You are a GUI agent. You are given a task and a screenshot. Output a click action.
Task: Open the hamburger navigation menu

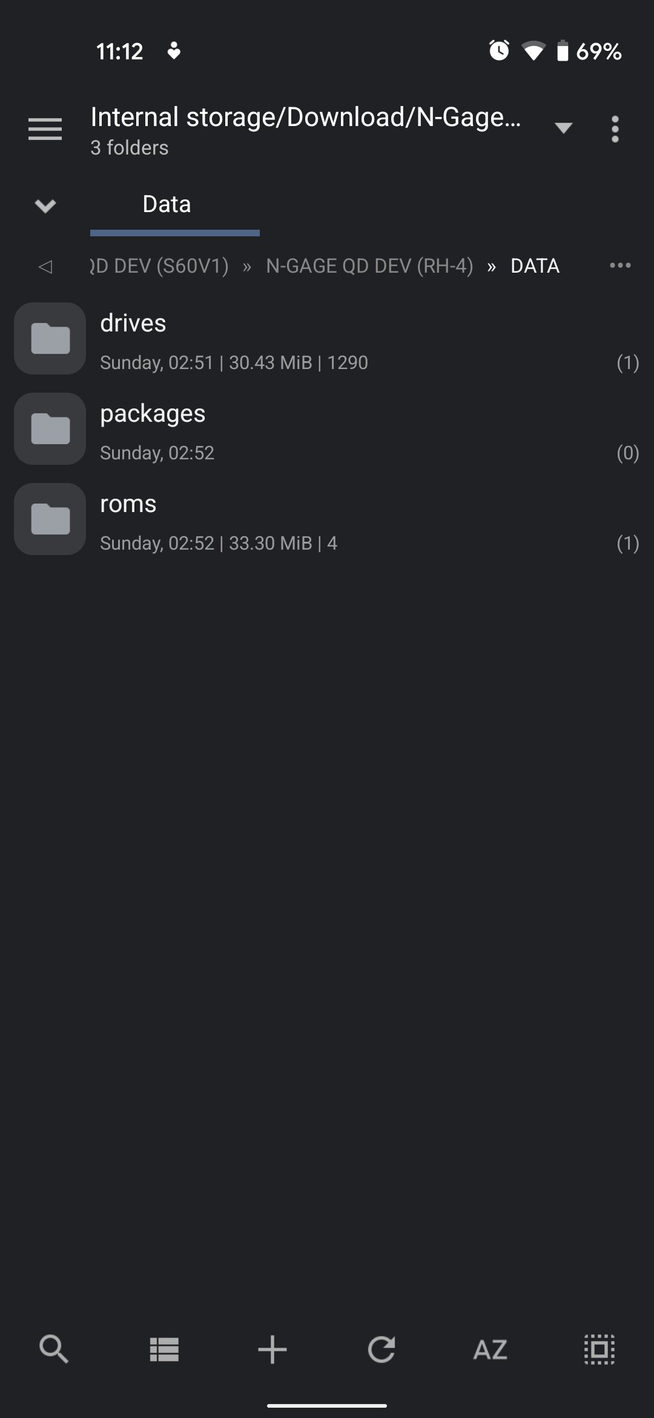(x=45, y=129)
